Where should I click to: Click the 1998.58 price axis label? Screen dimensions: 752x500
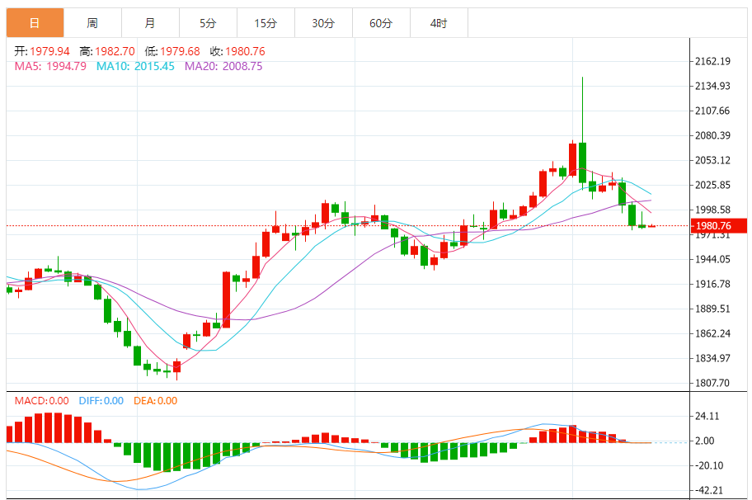(712, 210)
